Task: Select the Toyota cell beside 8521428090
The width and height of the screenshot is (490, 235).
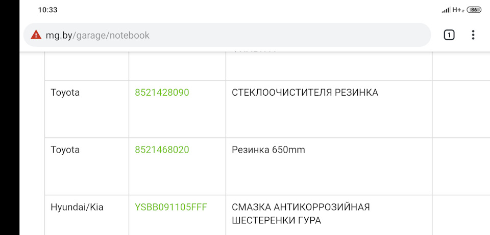Action: (x=65, y=93)
